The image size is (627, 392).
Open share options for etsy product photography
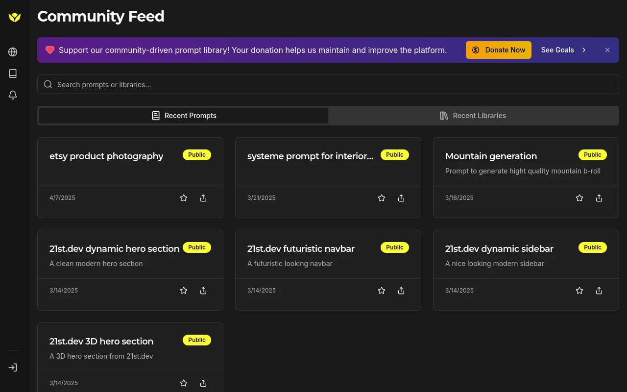point(203,198)
